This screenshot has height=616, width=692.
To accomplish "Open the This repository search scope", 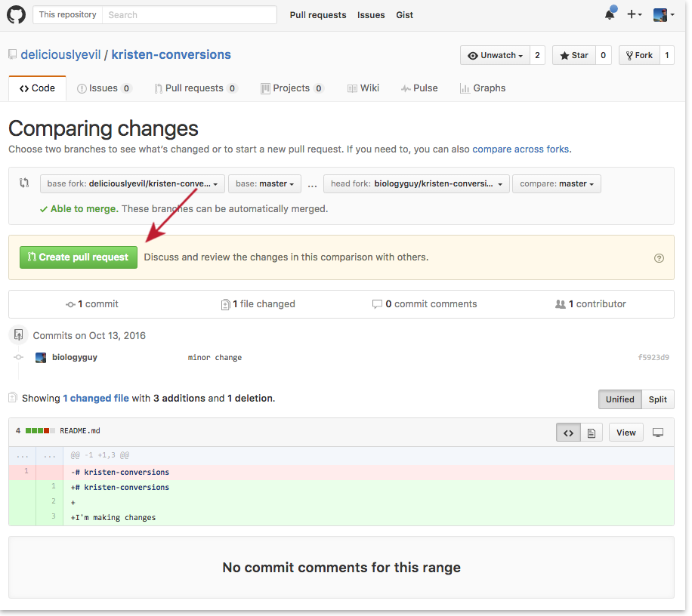I will coord(67,14).
